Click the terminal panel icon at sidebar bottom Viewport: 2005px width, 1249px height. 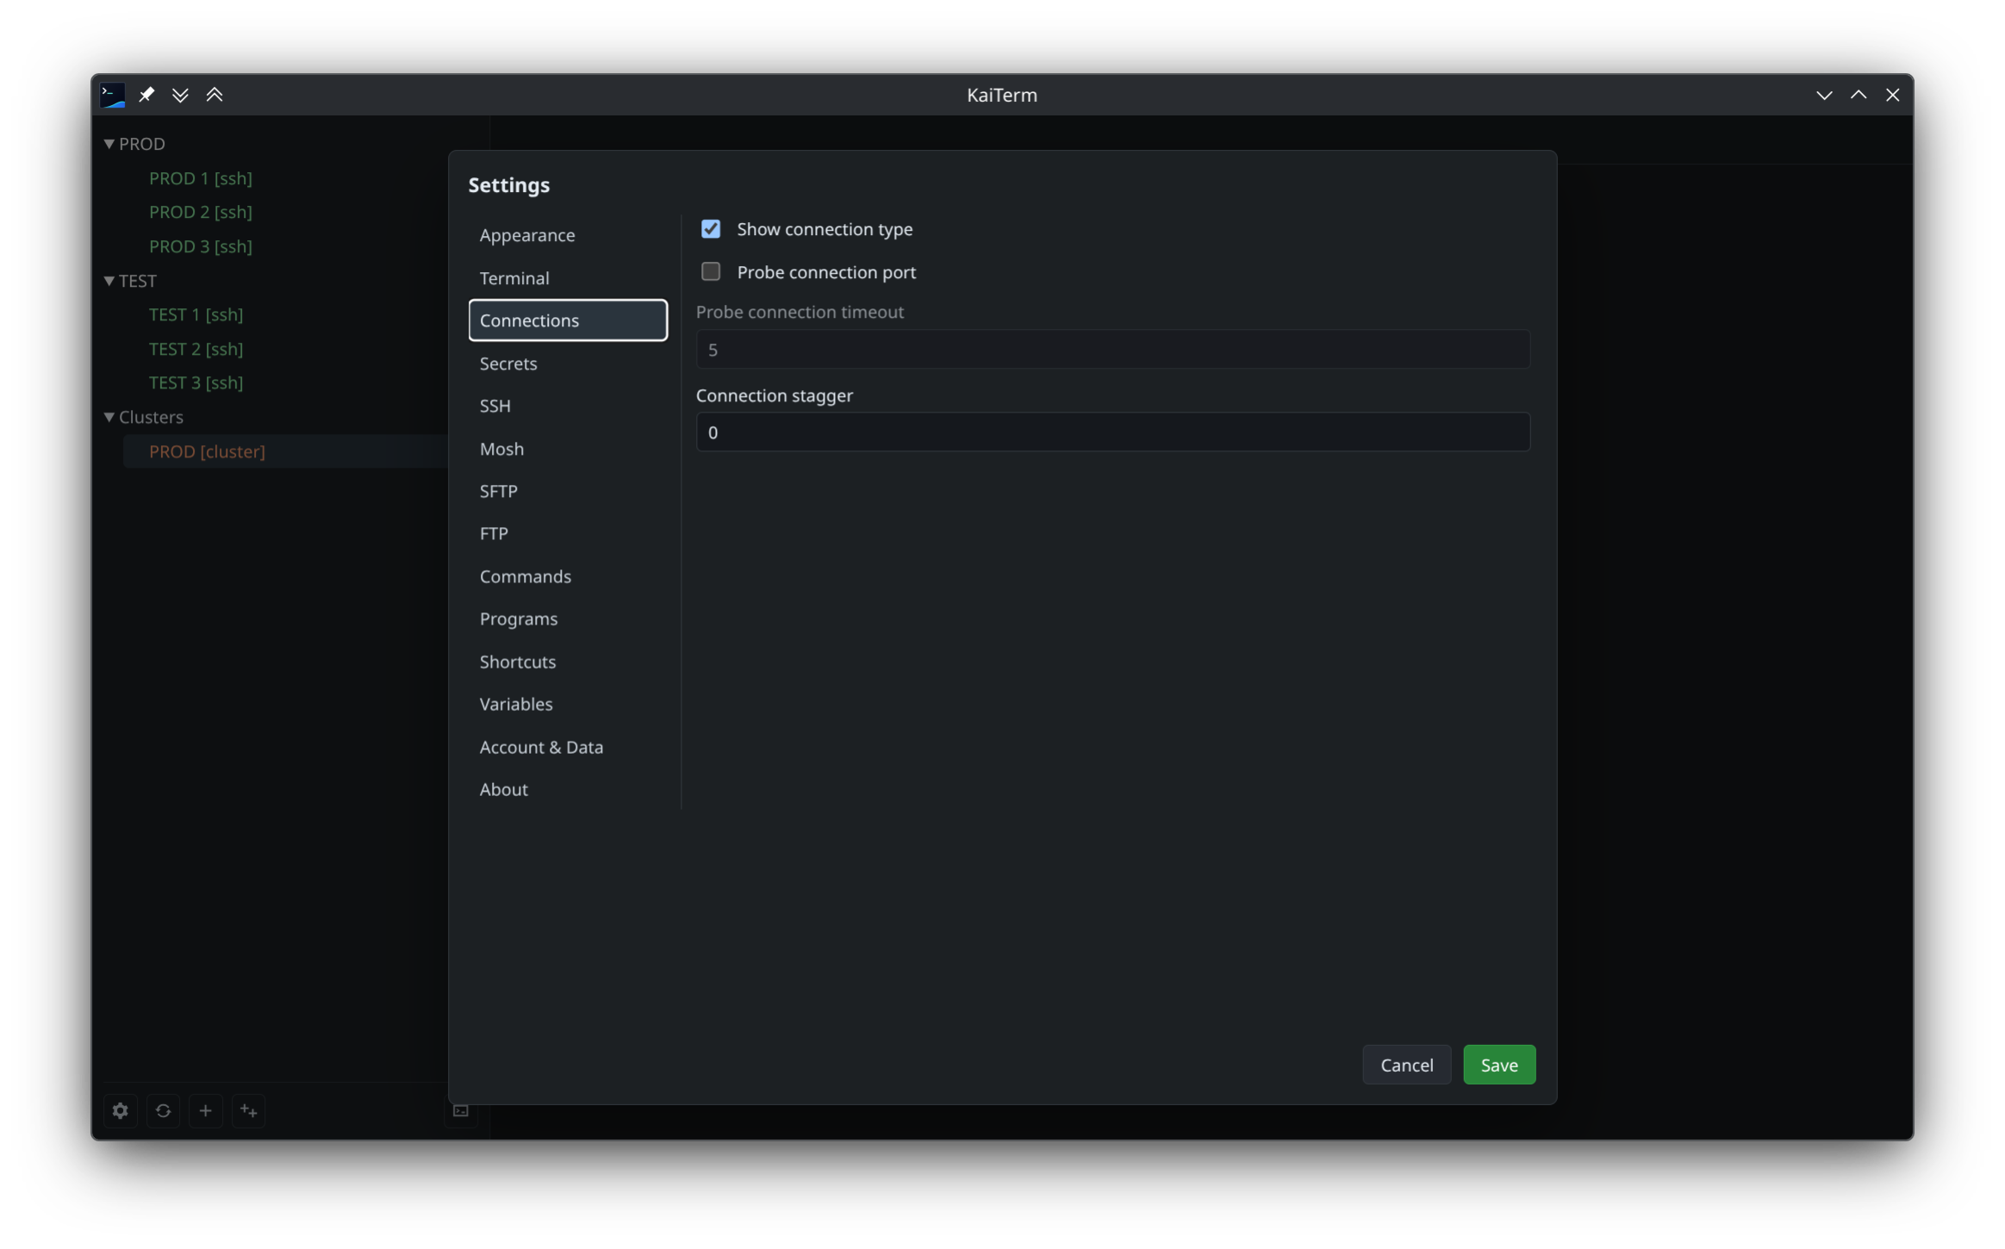click(x=461, y=1110)
